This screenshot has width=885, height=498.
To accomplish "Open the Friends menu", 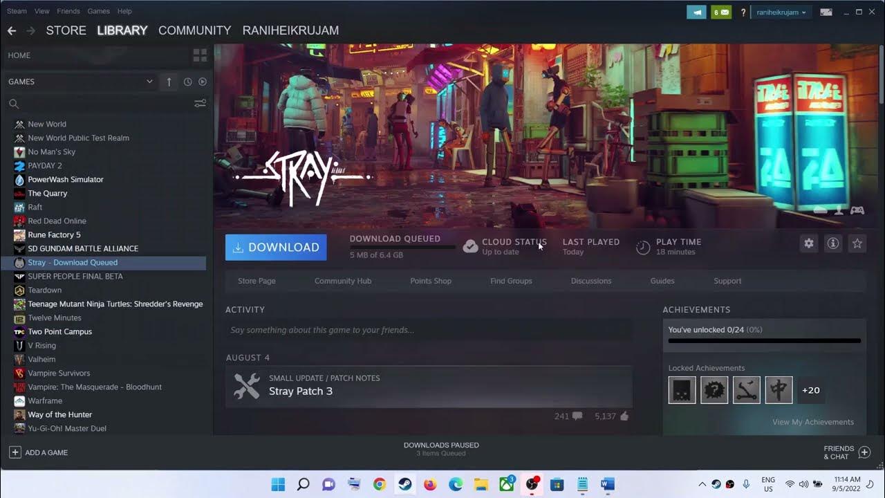I will tap(68, 11).
